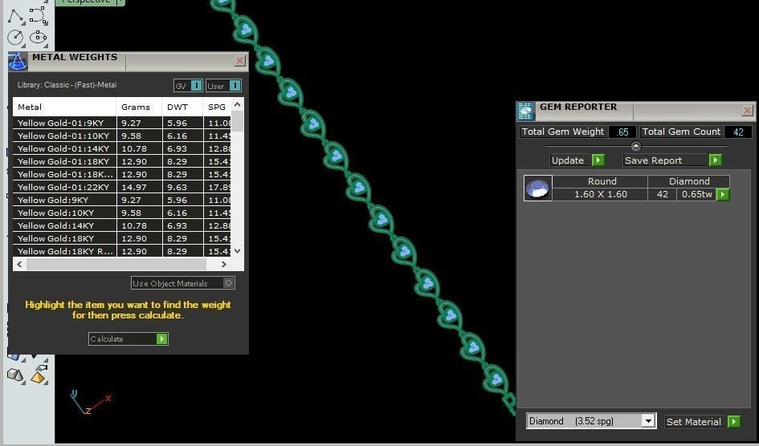Viewport: 759px width, 446px height.
Task: Select the Yellow Gold:9KY row
Action: point(122,200)
